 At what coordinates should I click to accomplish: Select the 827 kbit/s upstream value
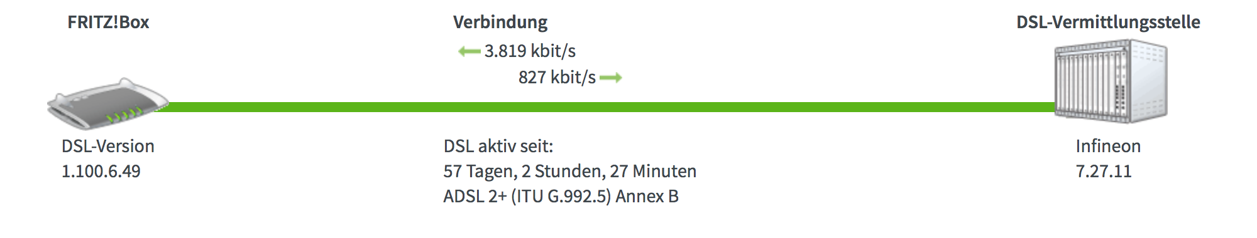tap(557, 78)
